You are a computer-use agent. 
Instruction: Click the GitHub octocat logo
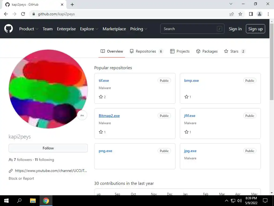coord(9,29)
